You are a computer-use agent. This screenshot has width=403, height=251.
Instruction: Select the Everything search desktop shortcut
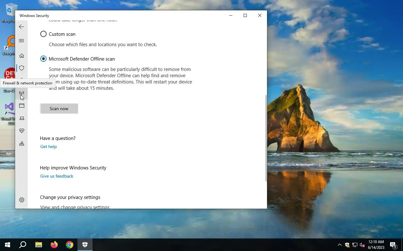tap(9, 45)
